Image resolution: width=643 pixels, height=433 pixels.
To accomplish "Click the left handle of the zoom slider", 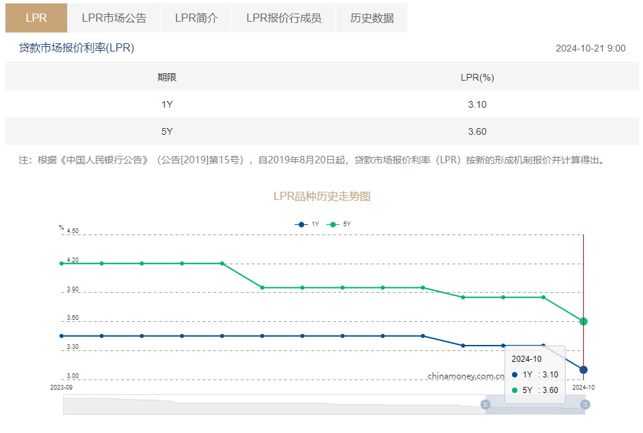I will (x=485, y=405).
